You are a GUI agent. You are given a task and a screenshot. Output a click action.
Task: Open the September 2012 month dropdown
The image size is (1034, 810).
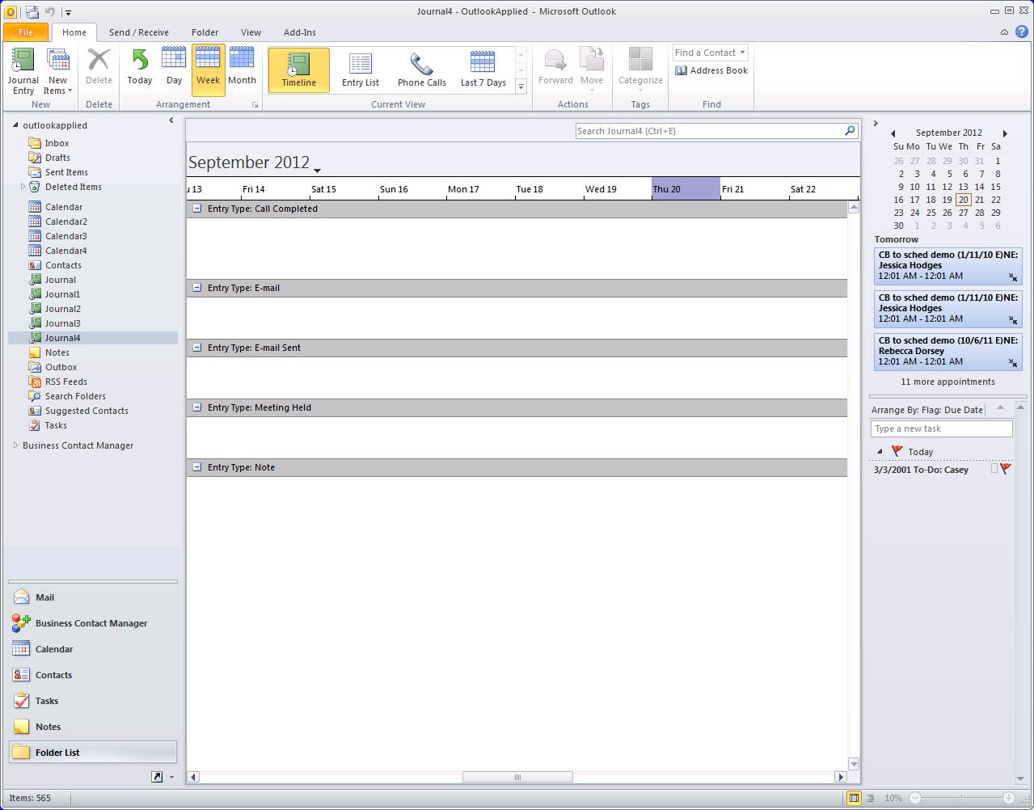317,170
